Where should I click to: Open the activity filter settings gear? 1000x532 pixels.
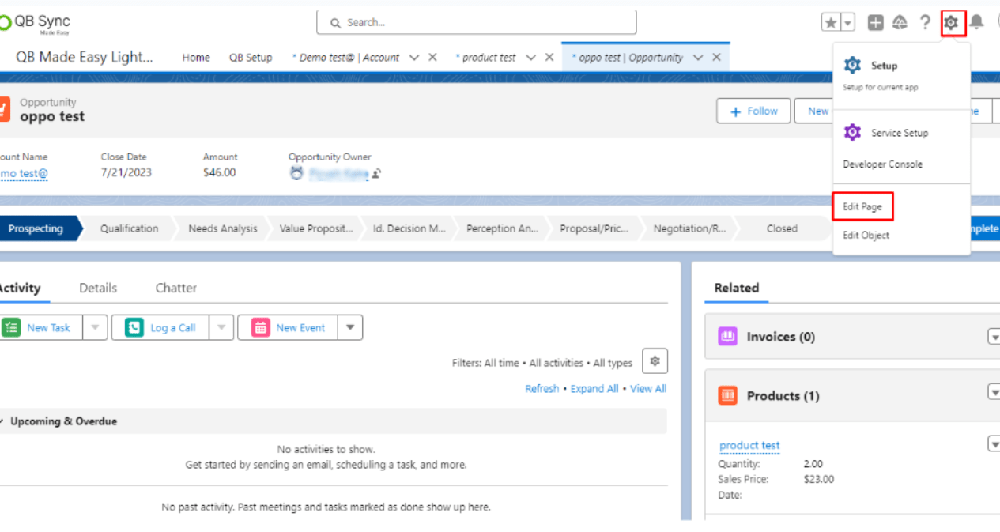(x=655, y=361)
